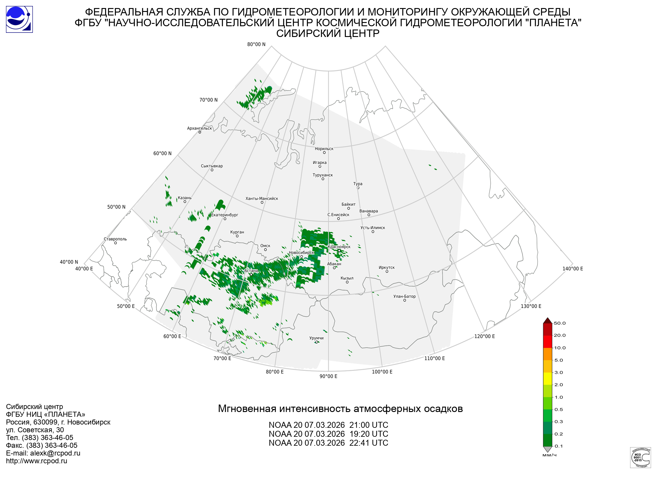Click the Ulan-Bator city marker
The image size is (657, 477).
(405, 301)
